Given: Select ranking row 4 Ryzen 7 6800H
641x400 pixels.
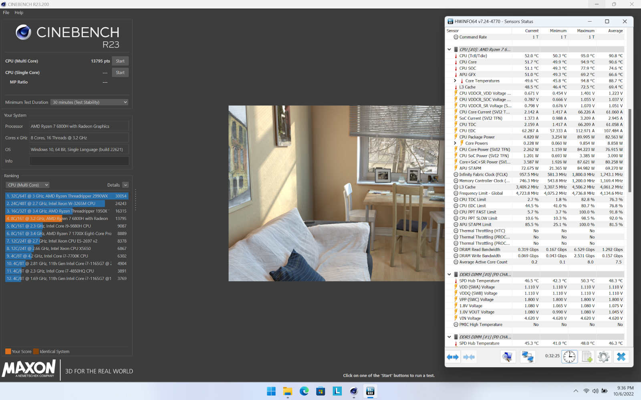Looking at the screenshot, I should coord(67,219).
